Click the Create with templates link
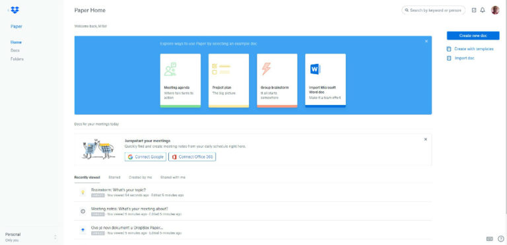This screenshot has height=245, width=507. click(474, 49)
